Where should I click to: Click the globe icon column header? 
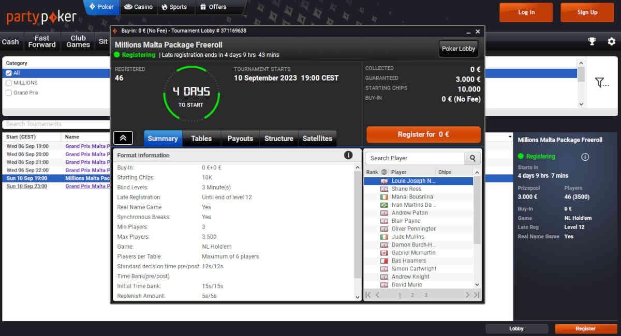point(384,172)
